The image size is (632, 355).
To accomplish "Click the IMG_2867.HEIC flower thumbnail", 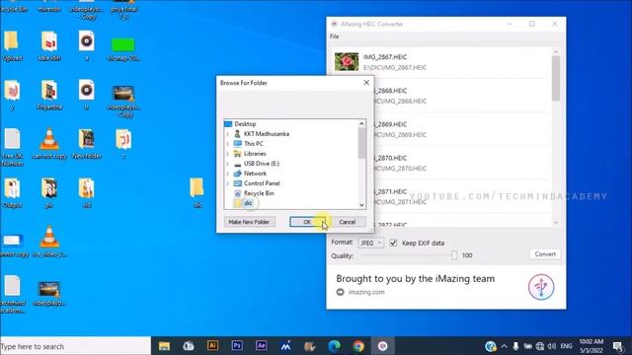I will 347,62.
